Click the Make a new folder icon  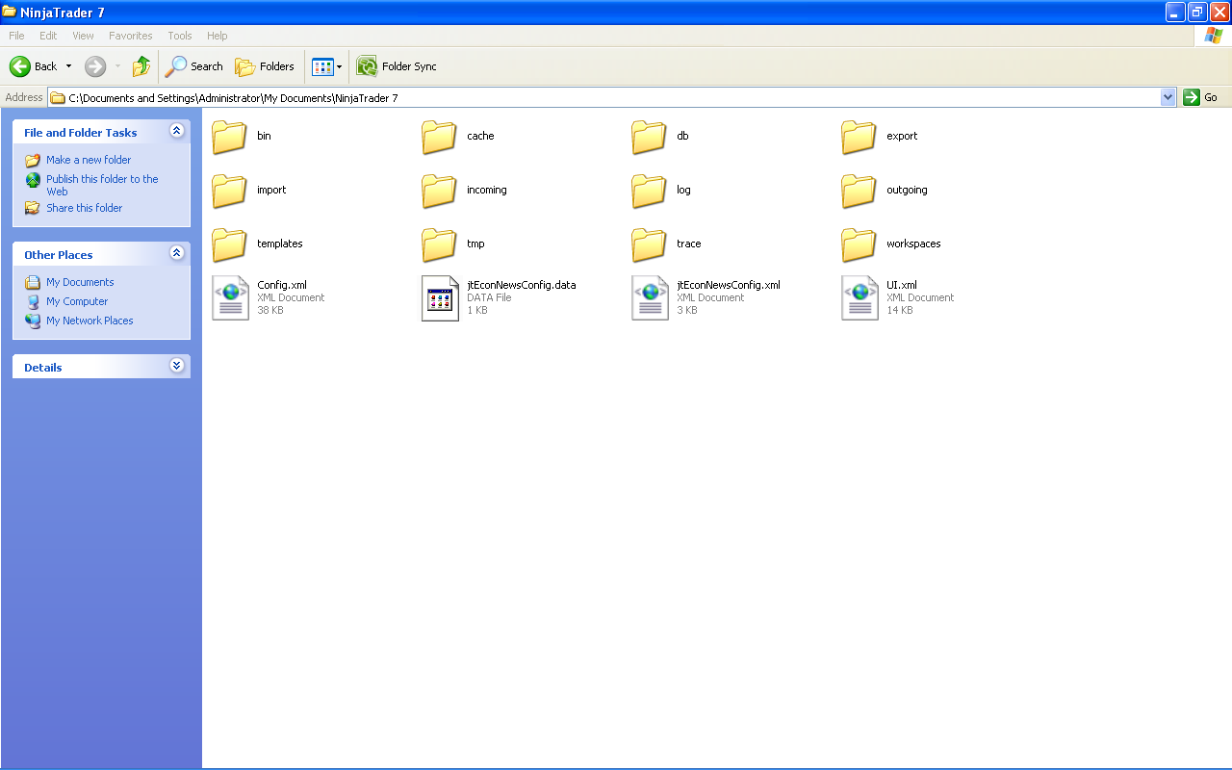pos(33,160)
